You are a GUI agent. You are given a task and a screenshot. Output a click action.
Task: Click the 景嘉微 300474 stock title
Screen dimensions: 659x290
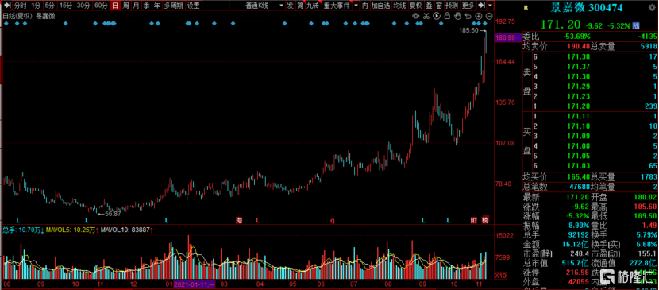tap(587, 7)
